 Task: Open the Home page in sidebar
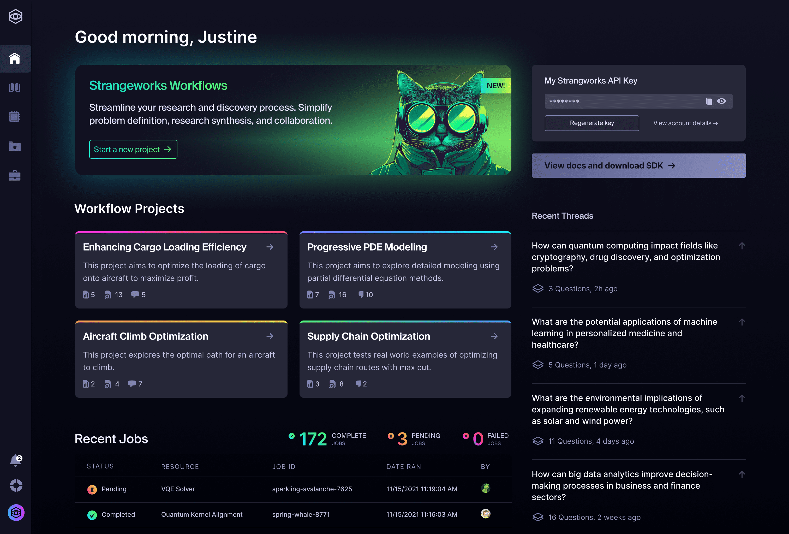tap(15, 58)
